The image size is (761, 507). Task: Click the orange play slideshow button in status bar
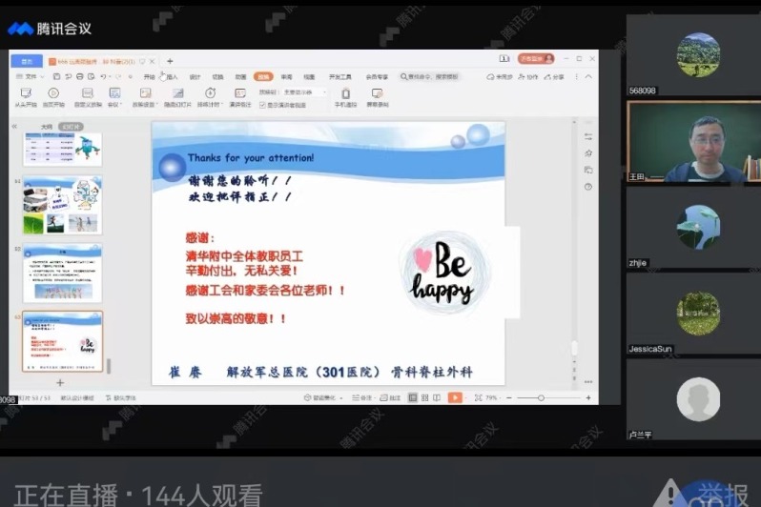pyautogui.click(x=455, y=397)
